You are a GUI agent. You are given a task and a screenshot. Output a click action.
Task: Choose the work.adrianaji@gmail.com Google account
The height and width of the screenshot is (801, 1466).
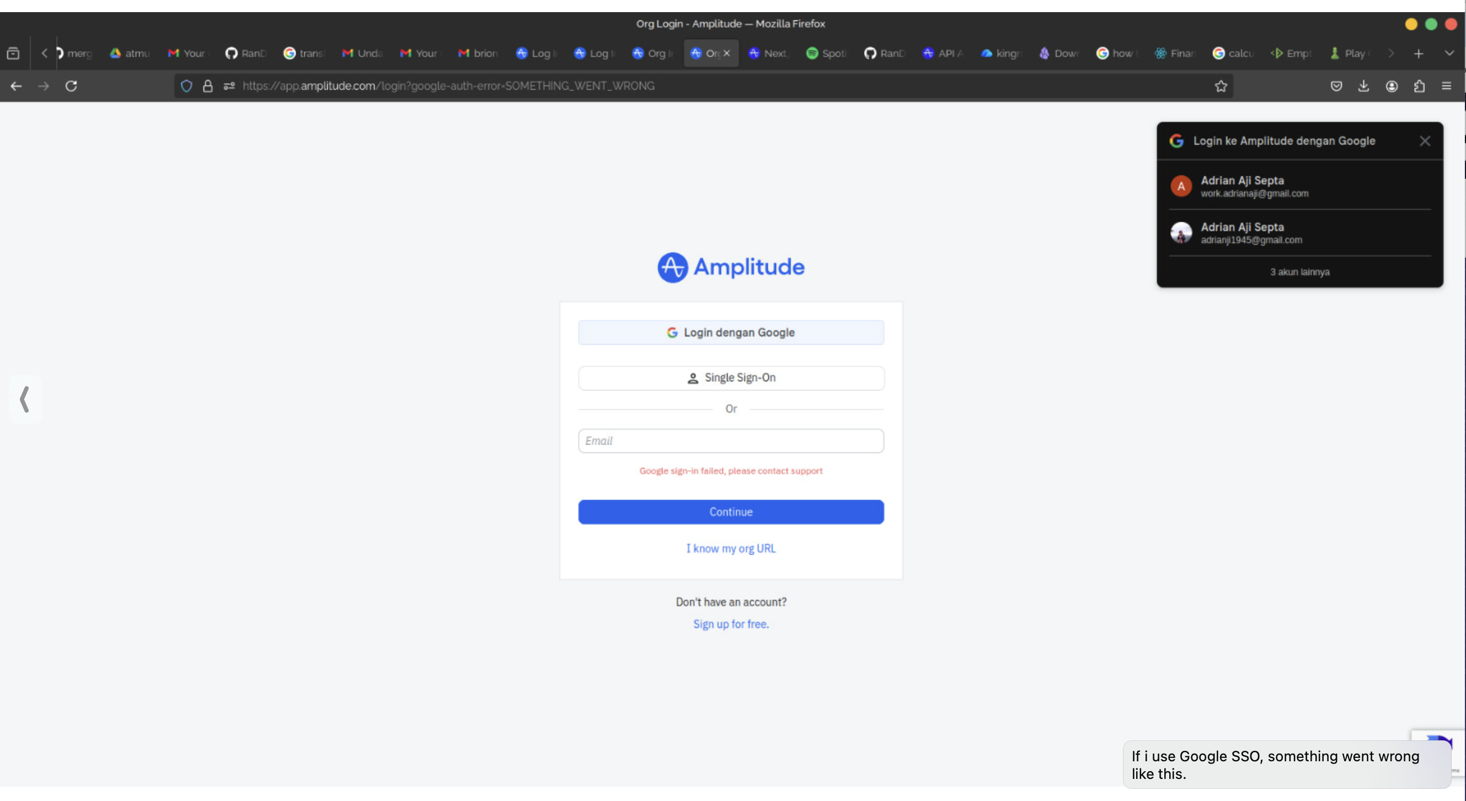pos(1299,186)
